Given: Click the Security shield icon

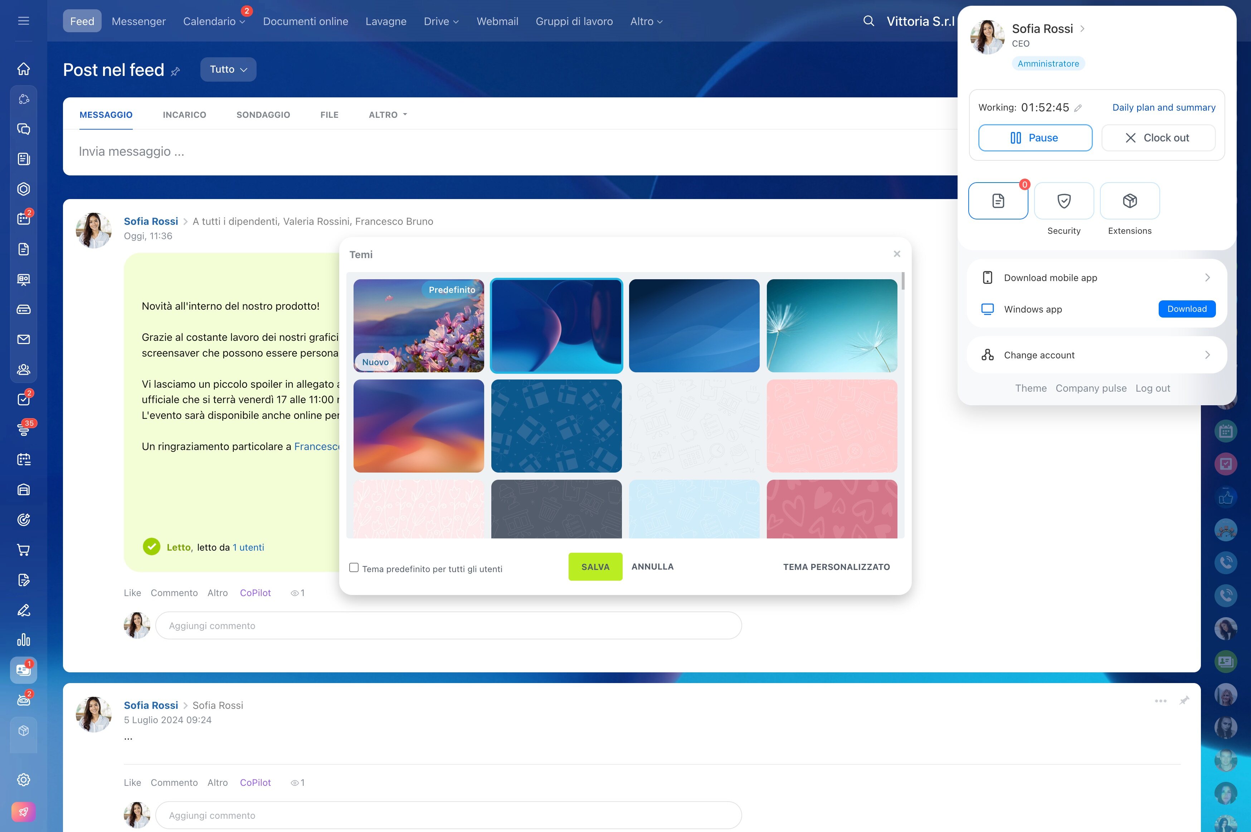Looking at the screenshot, I should [x=1063, y=201].
